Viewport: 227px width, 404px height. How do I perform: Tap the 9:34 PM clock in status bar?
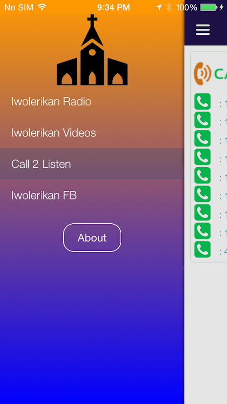[x=114, y=7]
